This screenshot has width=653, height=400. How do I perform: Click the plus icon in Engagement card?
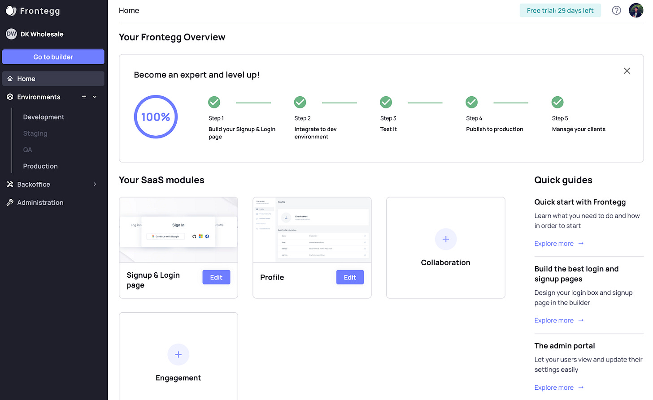(178, 355)
